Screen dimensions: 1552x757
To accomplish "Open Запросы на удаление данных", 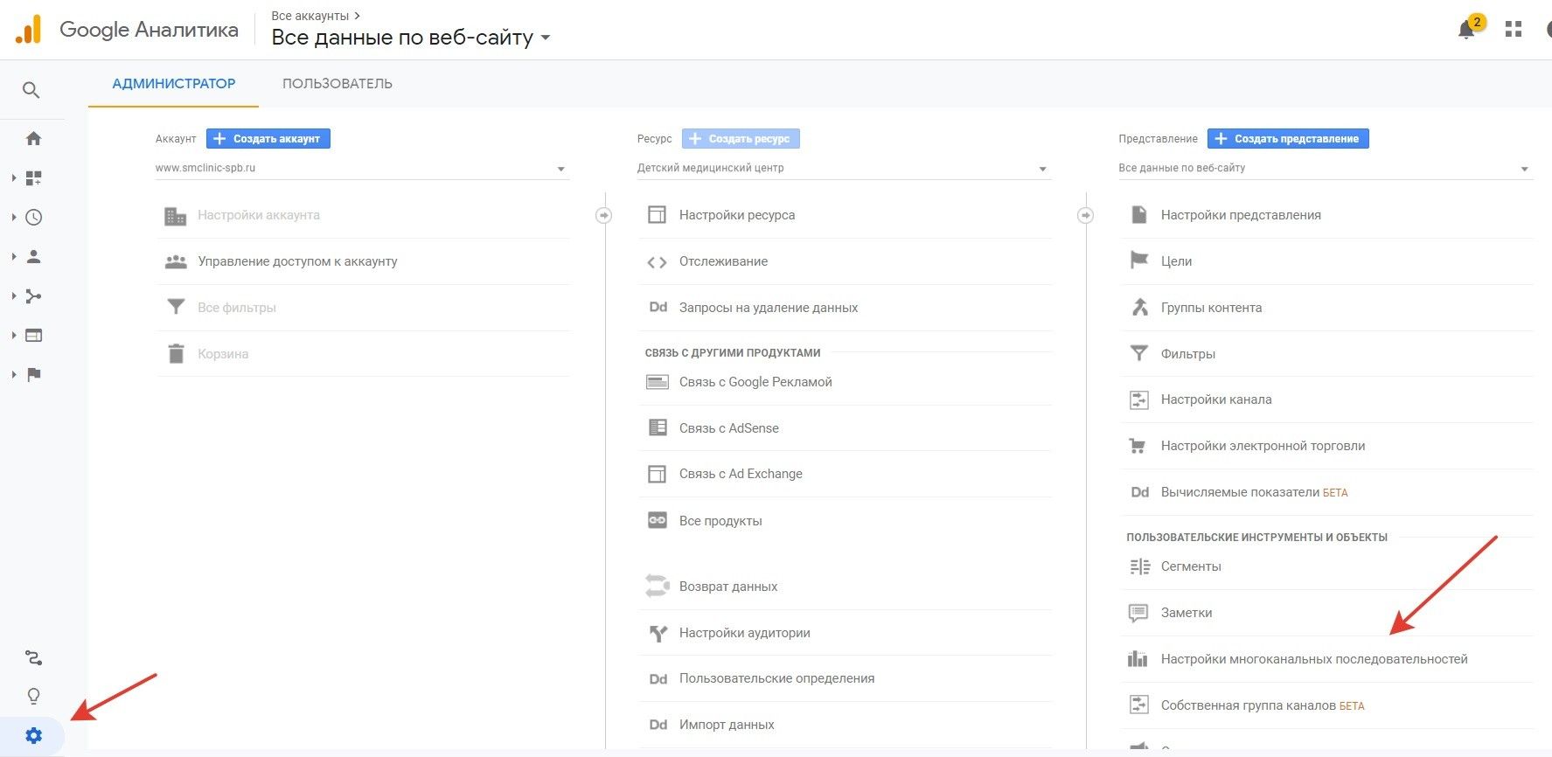I will (x=769, y=308).
